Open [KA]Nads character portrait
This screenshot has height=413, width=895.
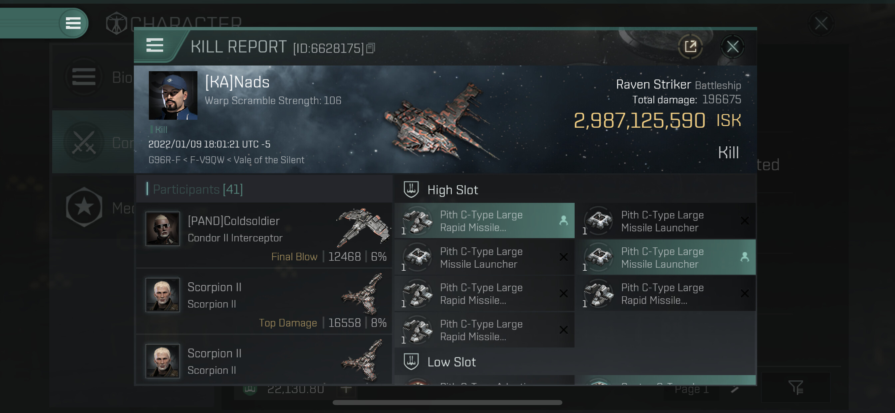[x=173, y=95]
